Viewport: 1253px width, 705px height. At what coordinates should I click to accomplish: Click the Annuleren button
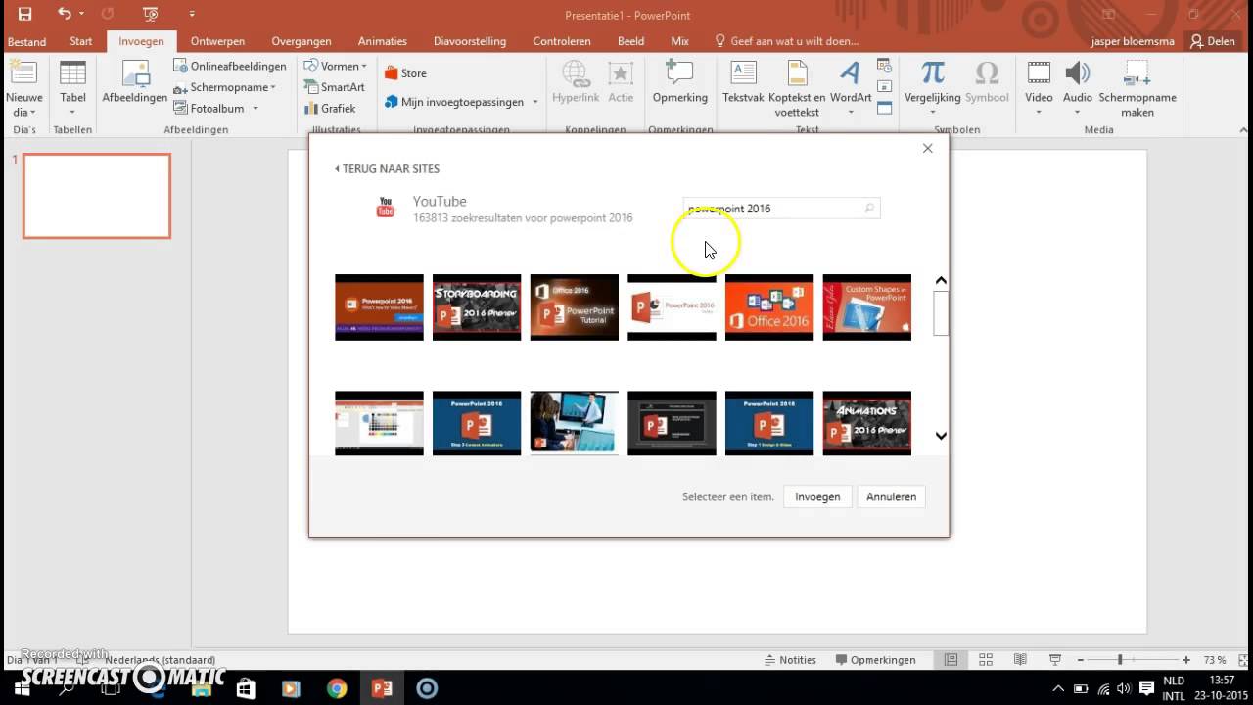892,496
